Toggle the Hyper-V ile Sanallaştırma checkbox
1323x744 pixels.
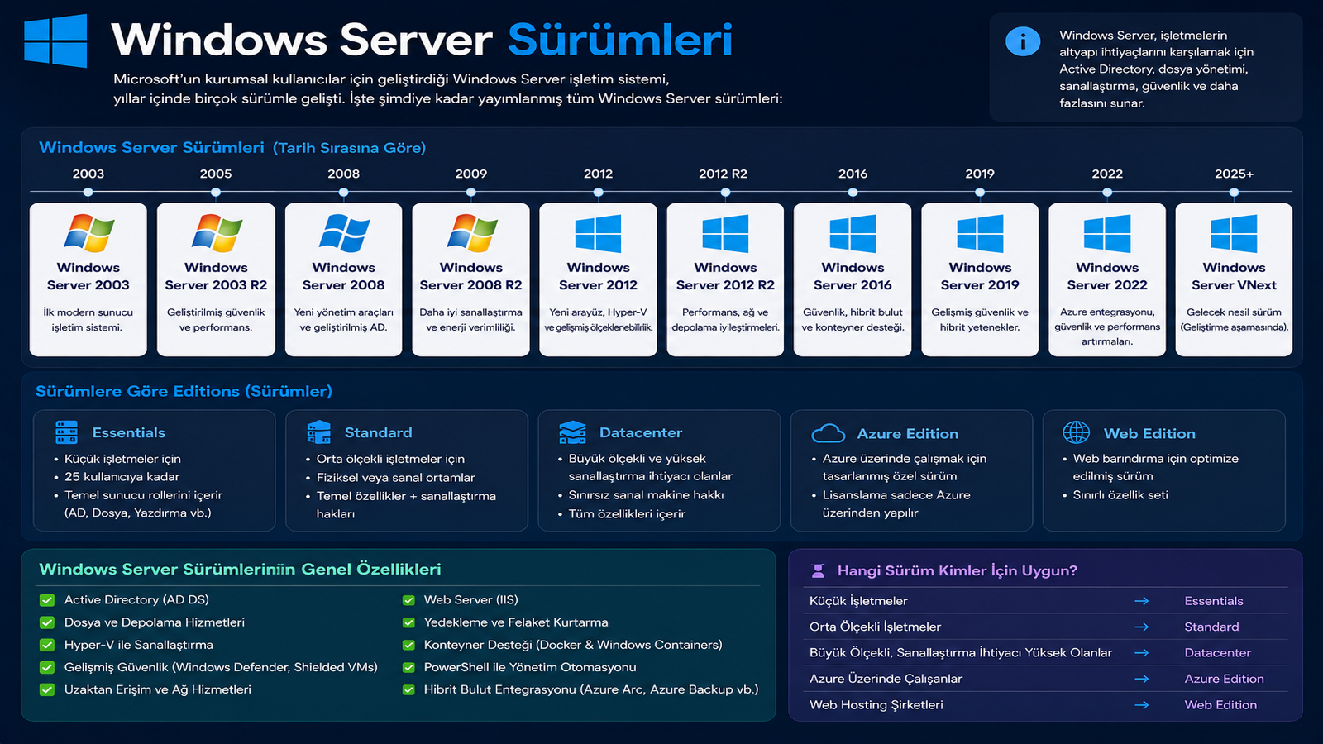pyautogui.click(x=47, y=645)
